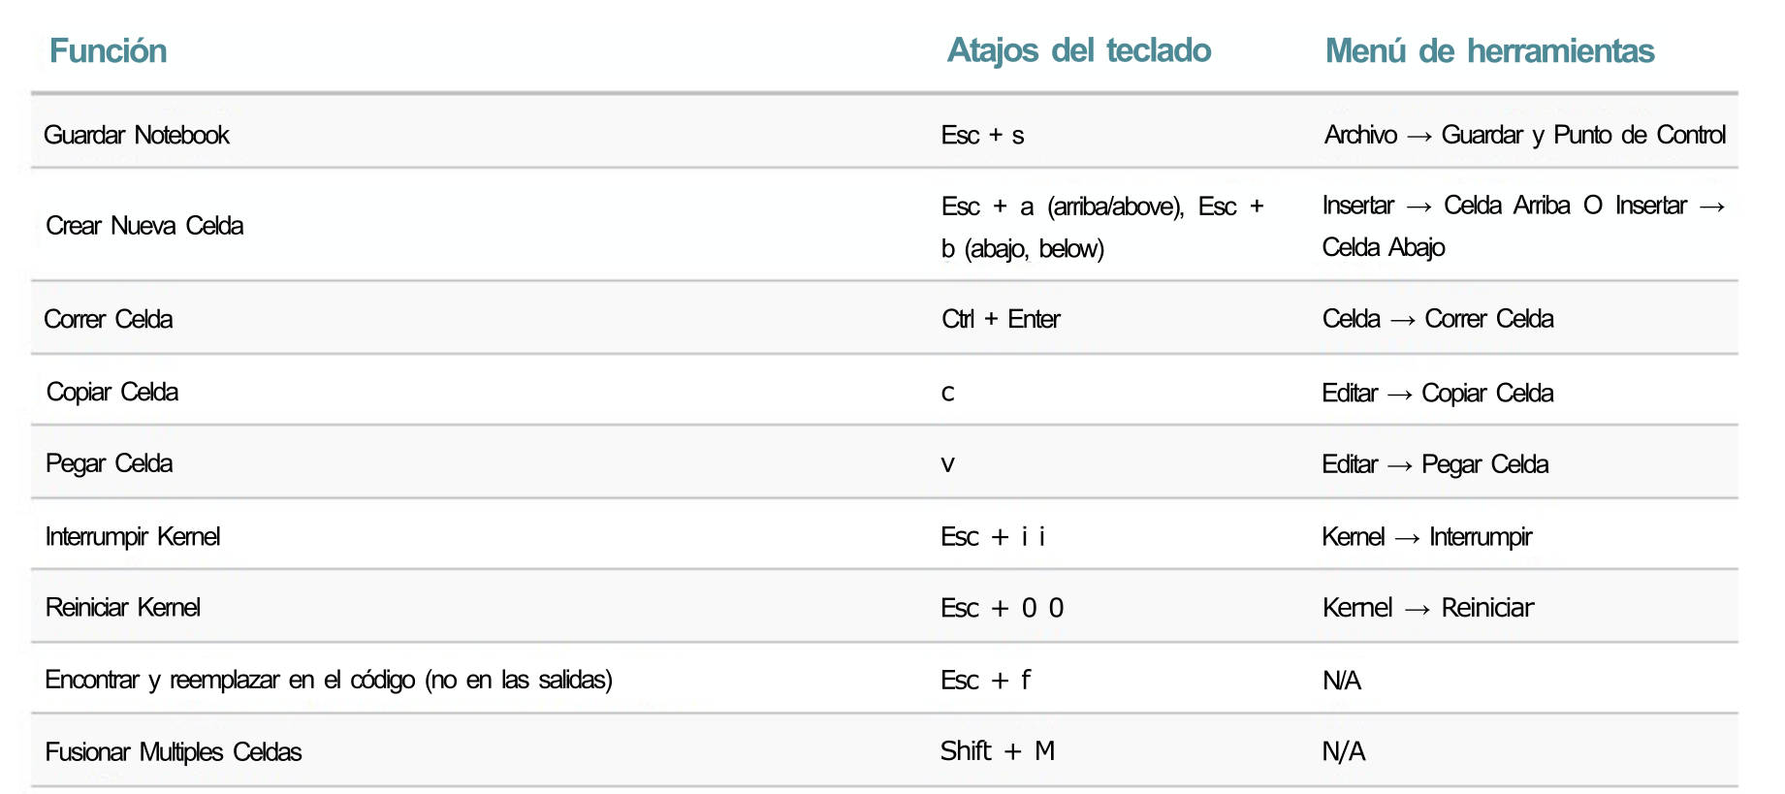Click the "Copiar Celda" function cell

coord(112,392)
